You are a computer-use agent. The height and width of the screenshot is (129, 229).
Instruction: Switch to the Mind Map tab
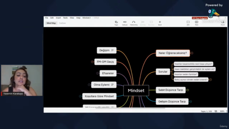[51, 23]
